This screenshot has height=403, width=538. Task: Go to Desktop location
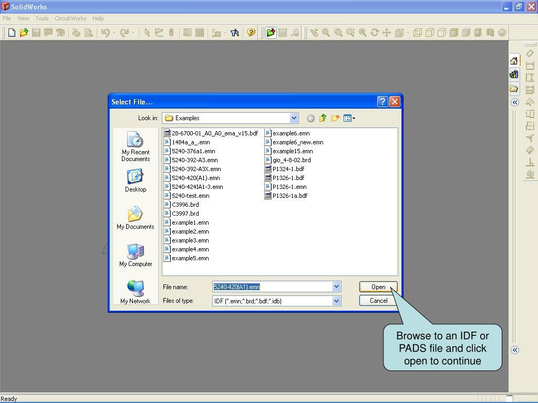tap(136, 181)
